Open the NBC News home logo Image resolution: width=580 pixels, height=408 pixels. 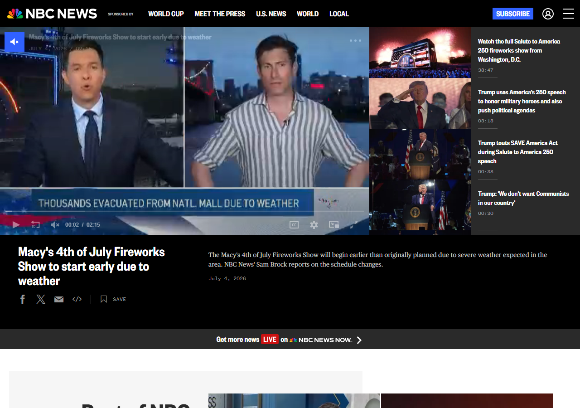(52, 14)
